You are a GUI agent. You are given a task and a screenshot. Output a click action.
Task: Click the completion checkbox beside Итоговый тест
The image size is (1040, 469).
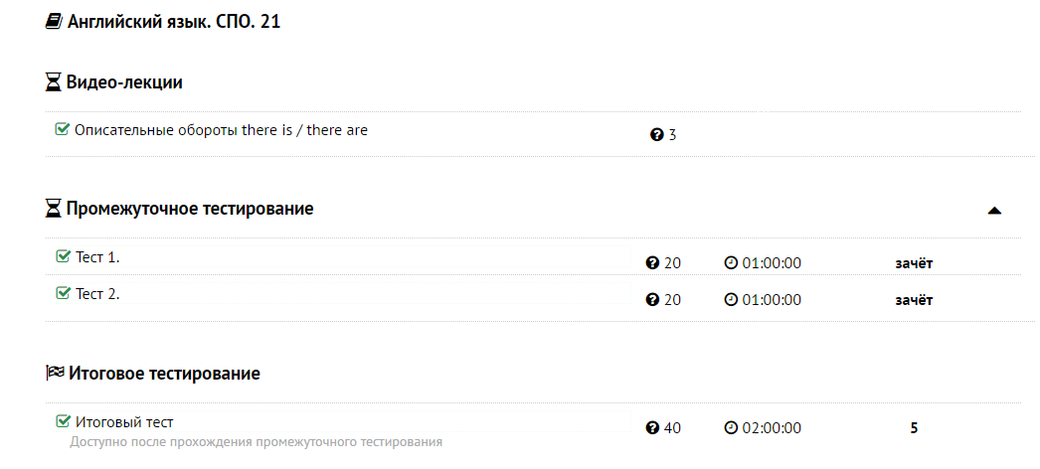[x=63, y=421]
